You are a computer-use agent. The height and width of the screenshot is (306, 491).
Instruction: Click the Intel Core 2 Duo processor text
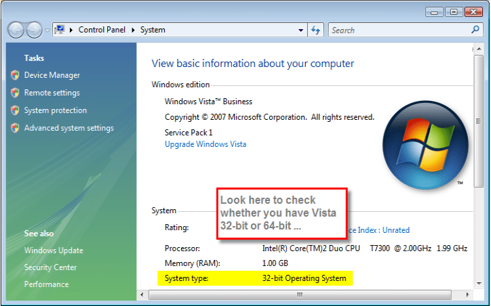(365, 248)
